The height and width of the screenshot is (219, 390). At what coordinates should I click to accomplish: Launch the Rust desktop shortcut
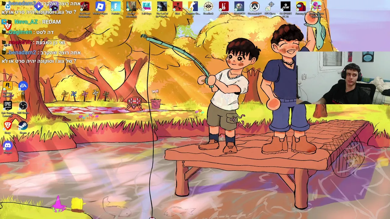pyautogui.click(x=177, y=9)
